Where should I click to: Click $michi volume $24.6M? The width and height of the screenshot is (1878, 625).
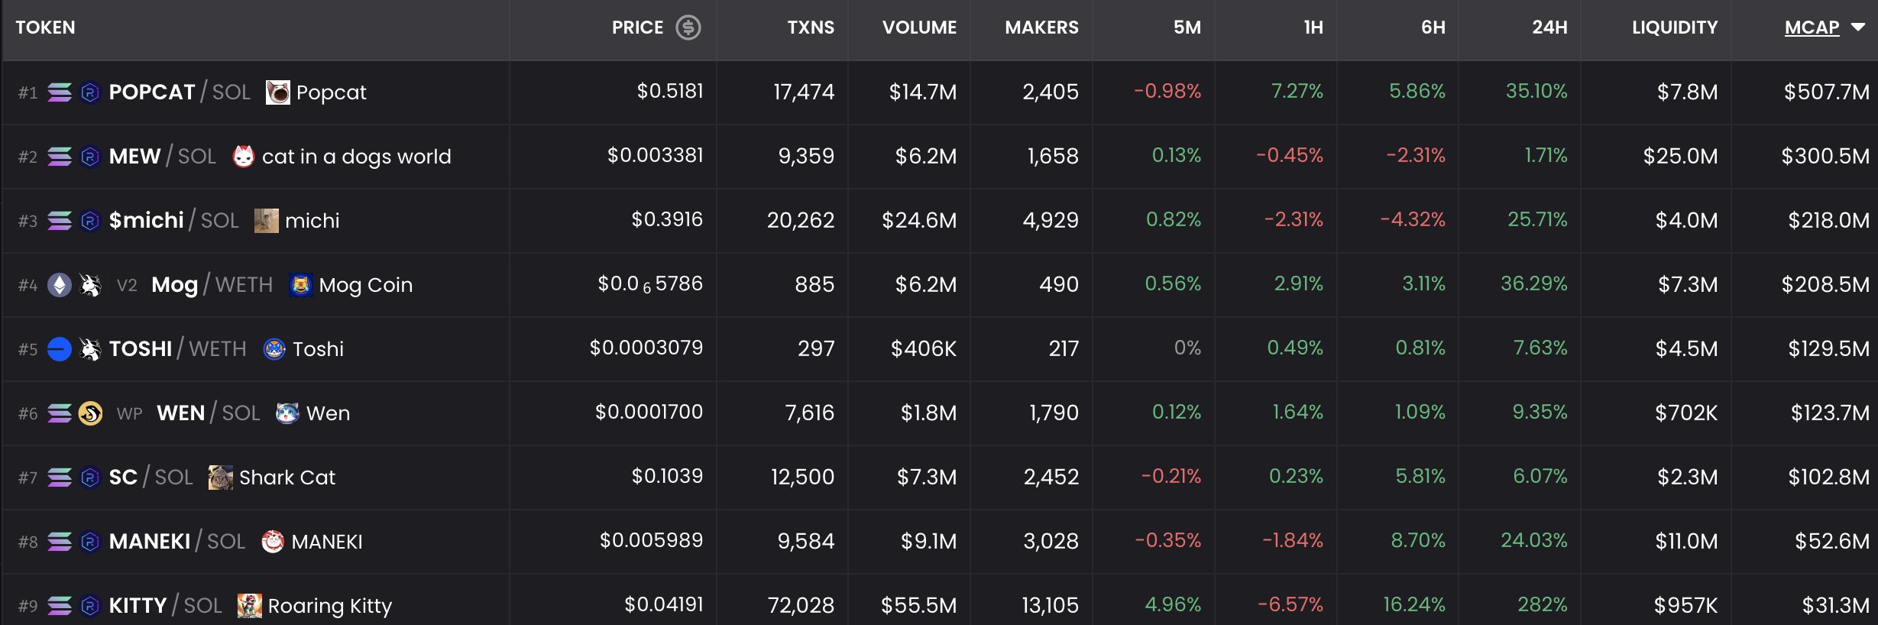coord(919,221)
